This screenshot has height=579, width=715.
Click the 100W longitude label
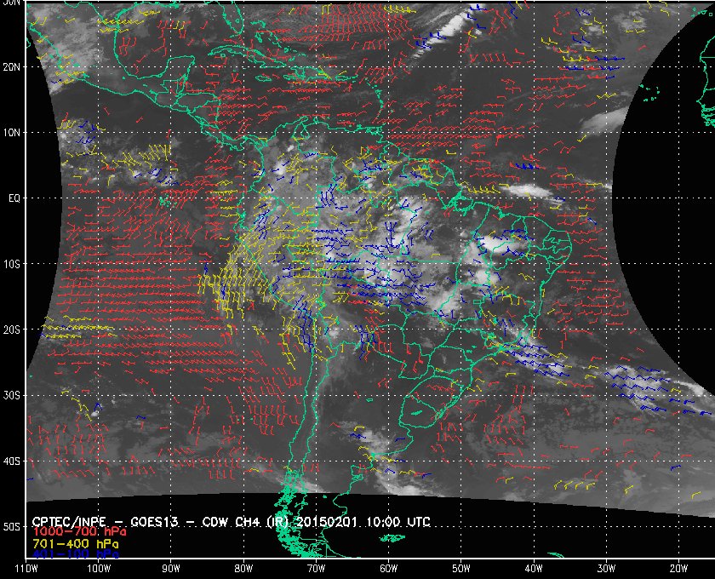coord(99,569)
